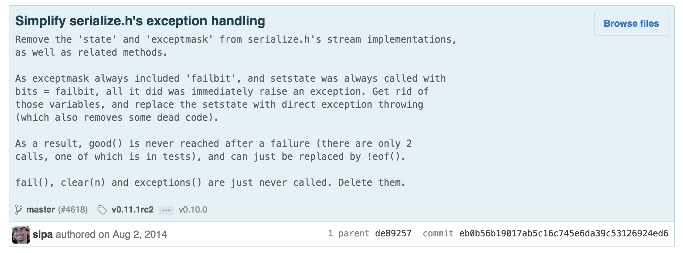Open the master branch link
This screenshot has width=683, height=253.
tap(40, 210)
